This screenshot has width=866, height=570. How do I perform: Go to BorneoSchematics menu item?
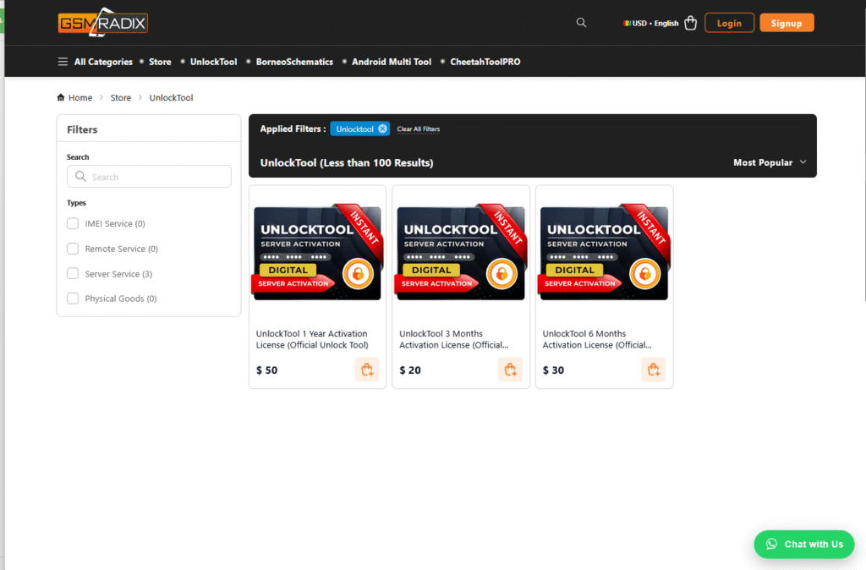point(294,62)
